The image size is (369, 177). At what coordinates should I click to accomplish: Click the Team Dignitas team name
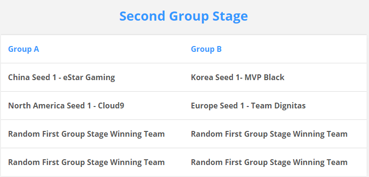click(x=278, y=106)
